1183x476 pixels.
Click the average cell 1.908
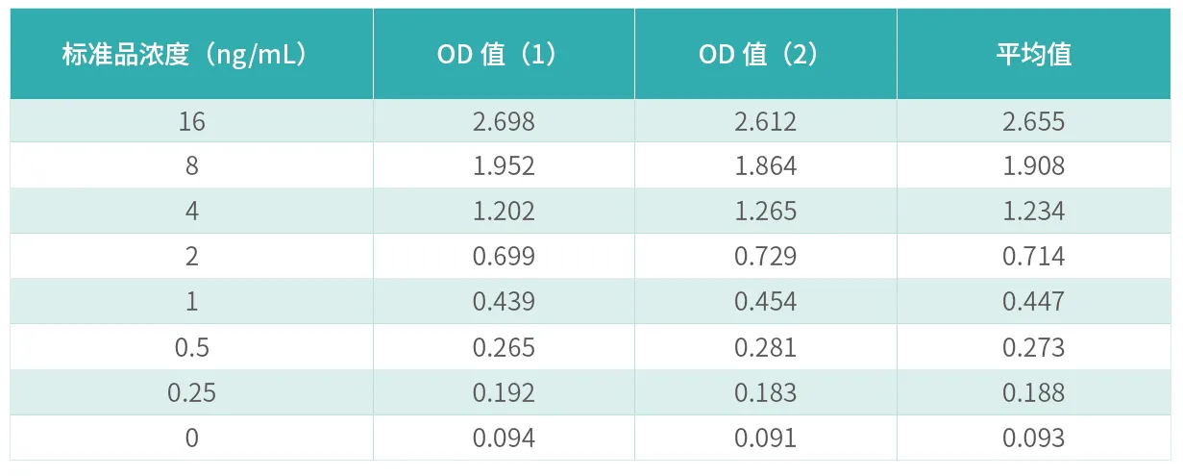pyautogui.click(x=1034, y=166)
